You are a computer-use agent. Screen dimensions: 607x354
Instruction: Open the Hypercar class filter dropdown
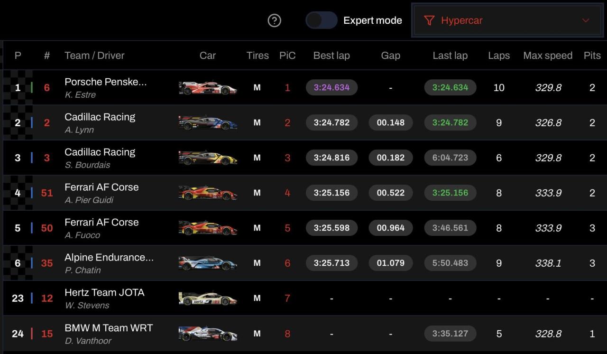click(x=507, y=20)
